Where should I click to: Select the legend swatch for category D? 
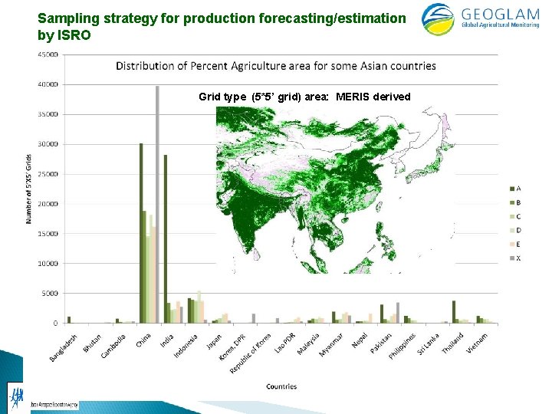512,230
